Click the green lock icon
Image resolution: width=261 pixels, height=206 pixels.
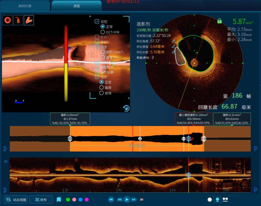click(x=219, y=21)
